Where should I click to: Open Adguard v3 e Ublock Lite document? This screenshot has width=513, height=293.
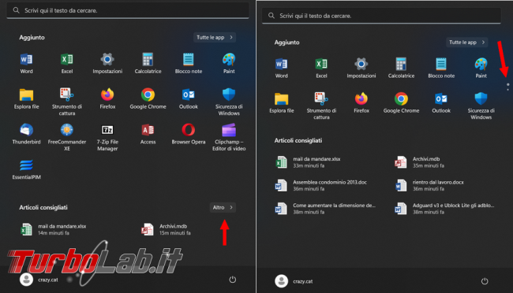pyautogui.click(x=445, y=209)
